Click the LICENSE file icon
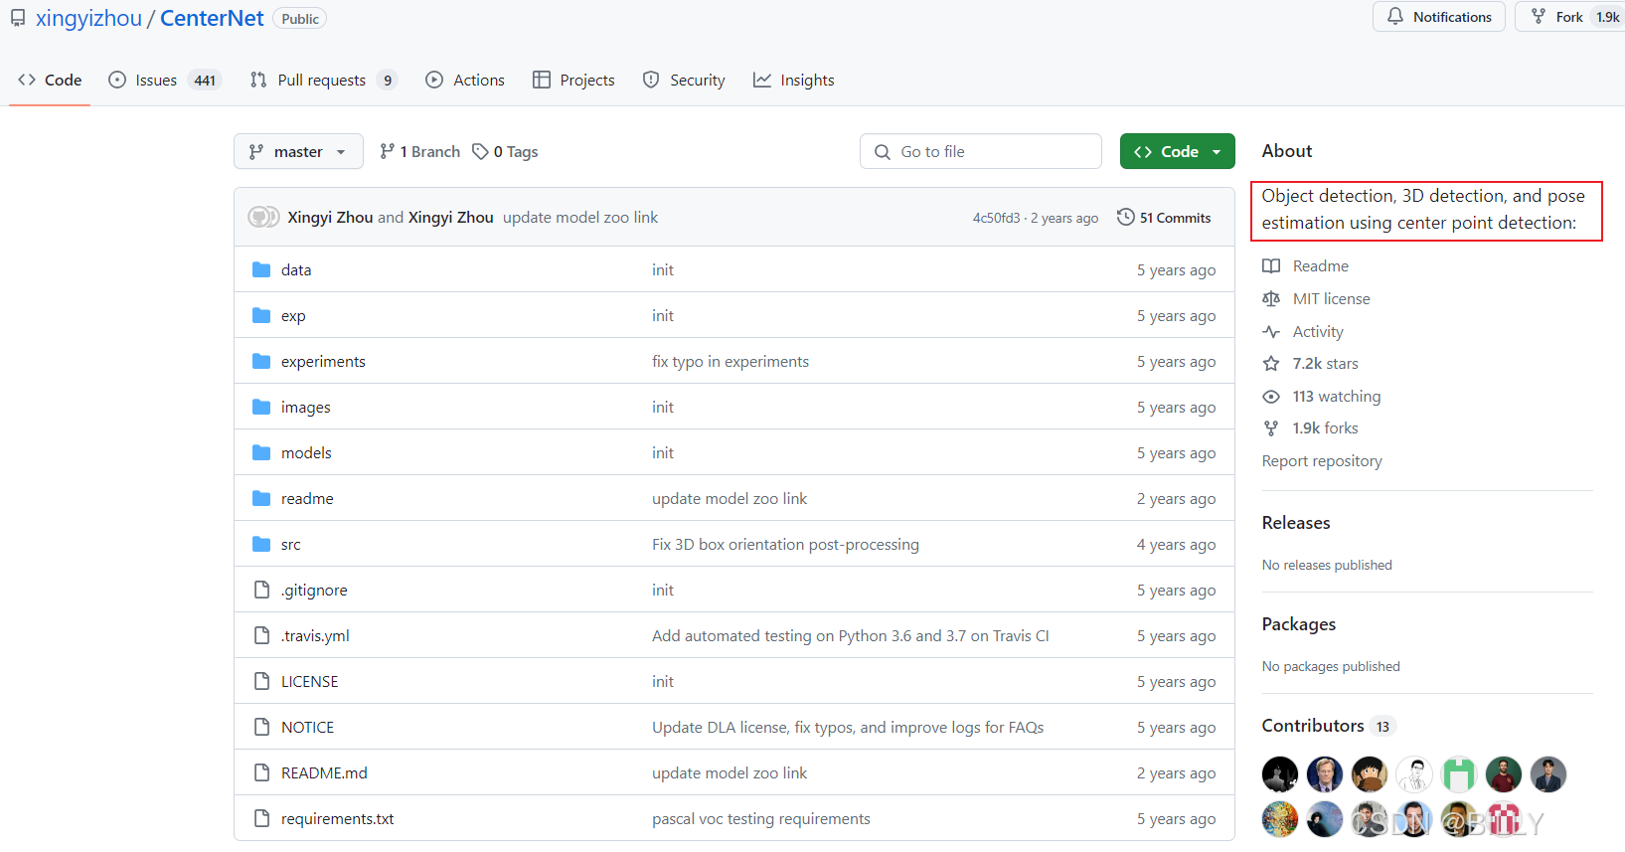The image size is (1625, 852). (x=261, y=681)
